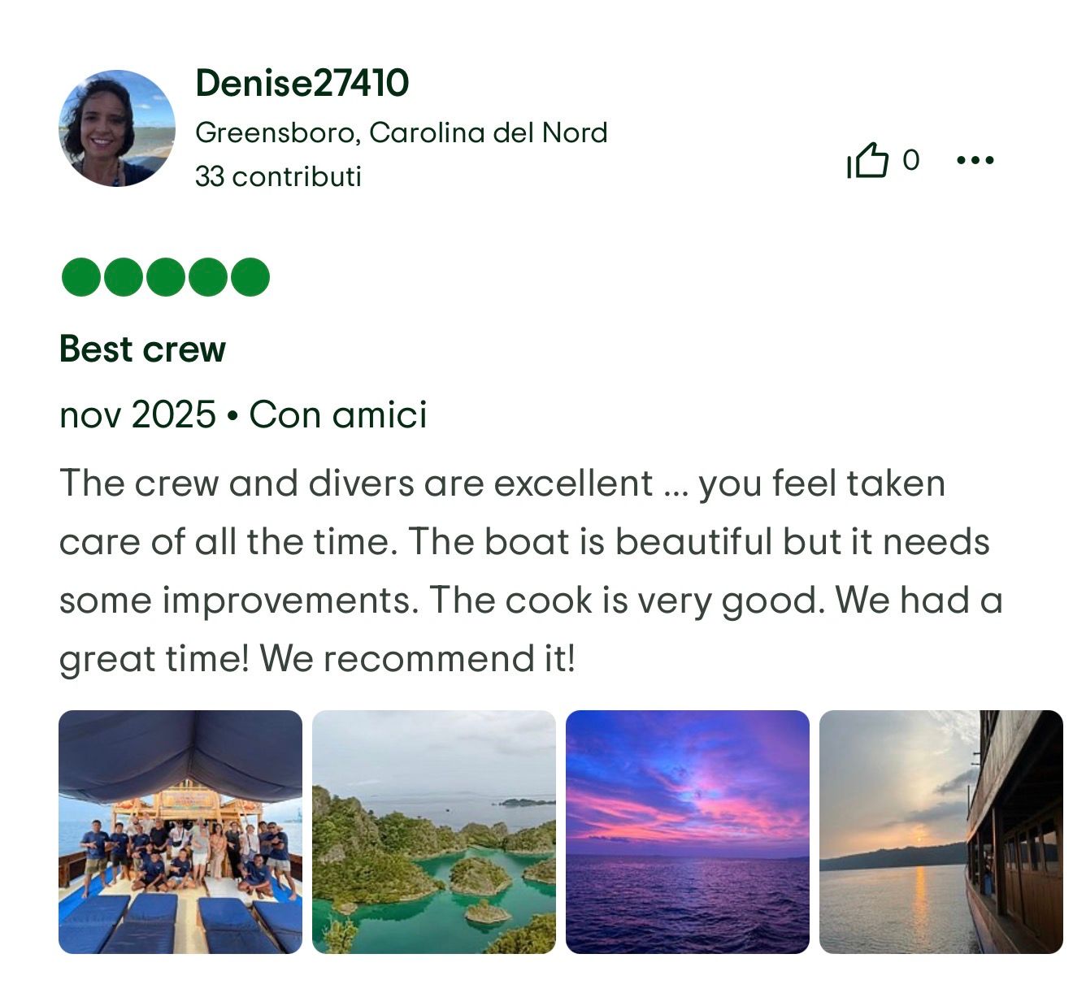
Task: Click the 'We recommend it!' sentence
Action: [418, 658]
